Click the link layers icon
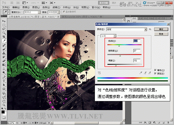The image size is (174, 125). click(x=141, y=122)
